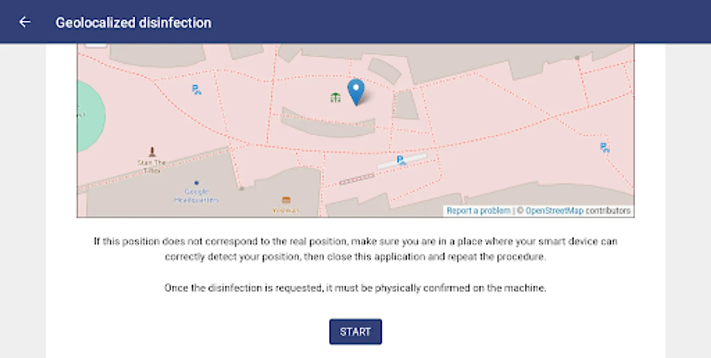The width and height of the screenshot is (711, 358).
Task: Click the Geolocalized disinfection title
Action: (133, 23)
